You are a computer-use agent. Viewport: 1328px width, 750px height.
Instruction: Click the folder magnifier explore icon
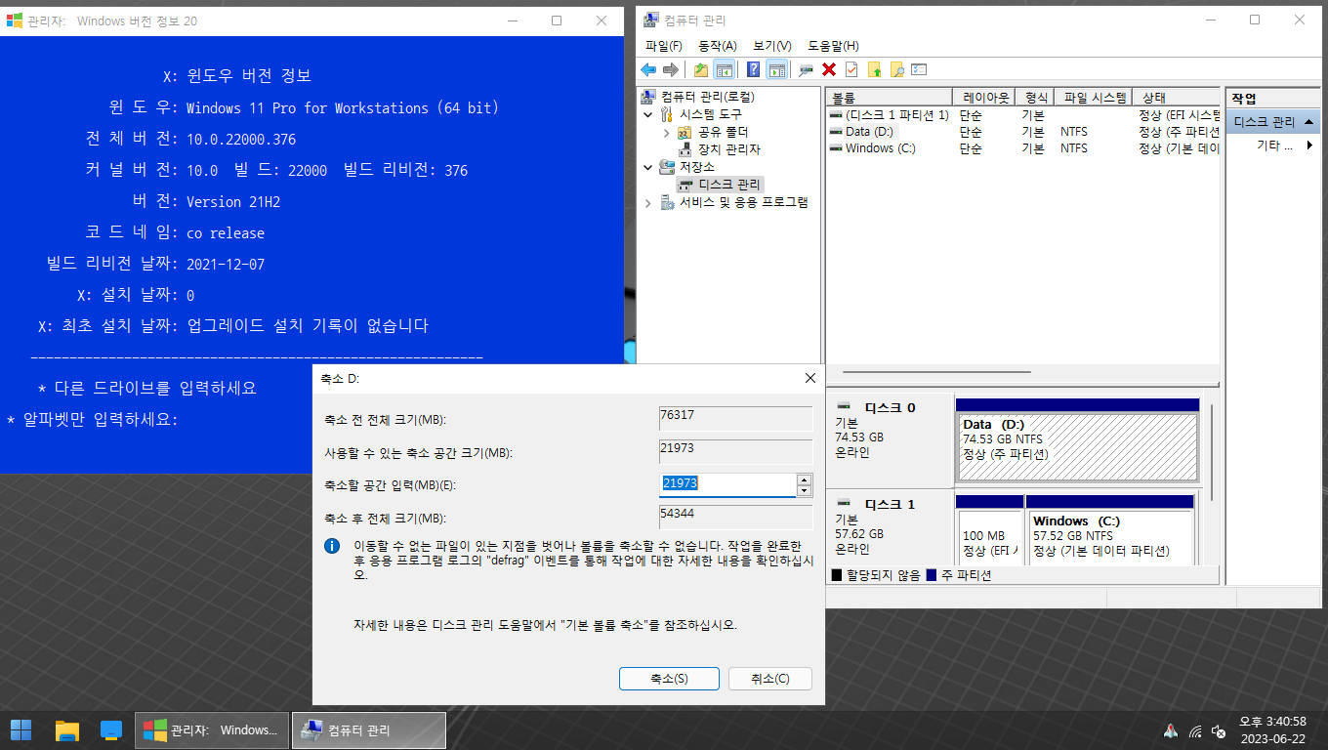(x=896, y=69)
